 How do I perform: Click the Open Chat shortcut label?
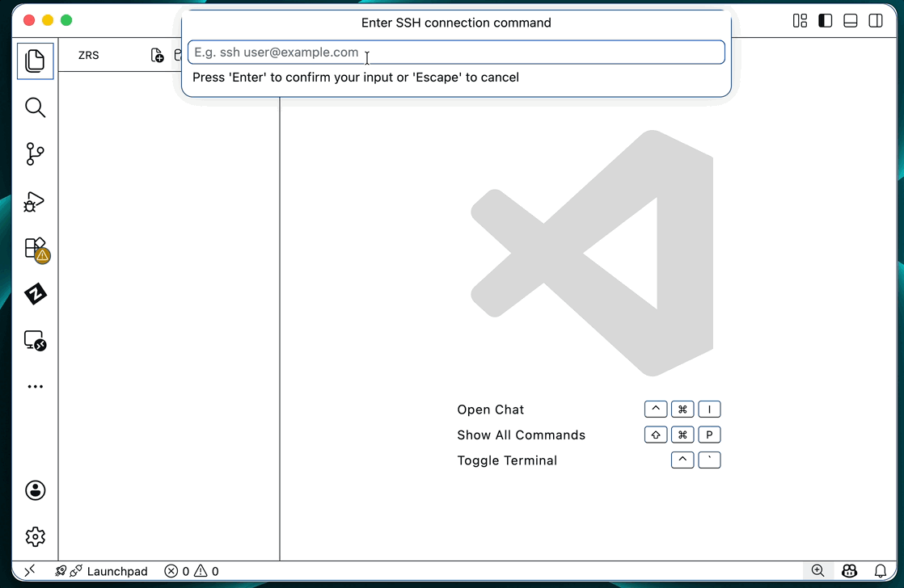(x=490, y=409)
